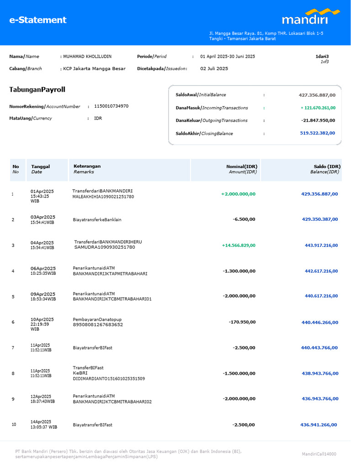
Task: Click the period 01 April 2025-30 Juni 2025
Action: tap(228, 56)
